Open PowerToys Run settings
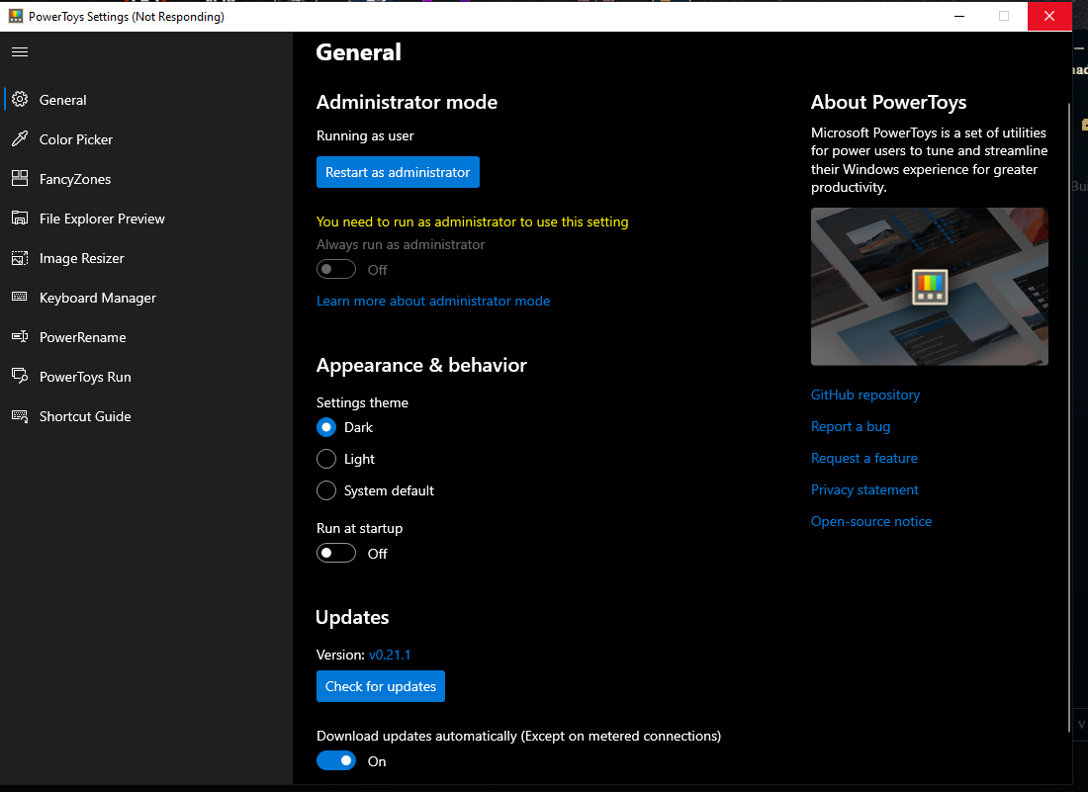 [146, 377]
